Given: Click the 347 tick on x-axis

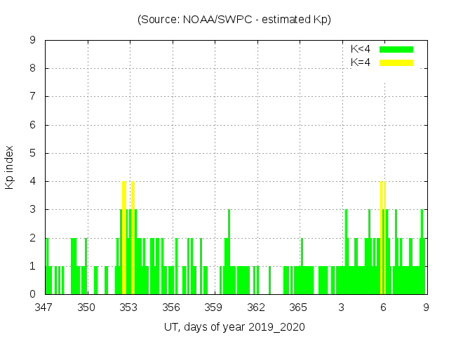Looking at the screenshot, I should point(44,307).
